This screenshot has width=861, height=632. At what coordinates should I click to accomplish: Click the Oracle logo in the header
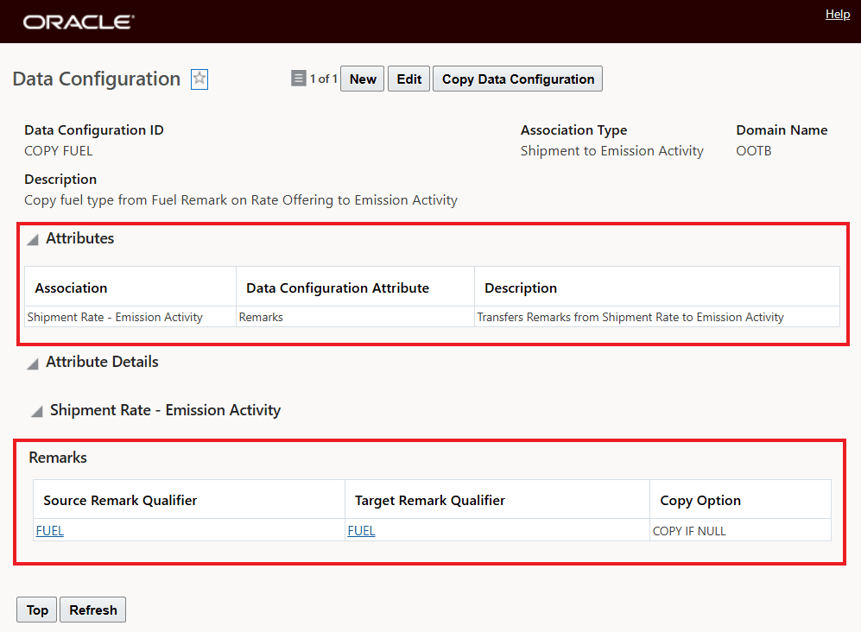[x=76, y=21]
